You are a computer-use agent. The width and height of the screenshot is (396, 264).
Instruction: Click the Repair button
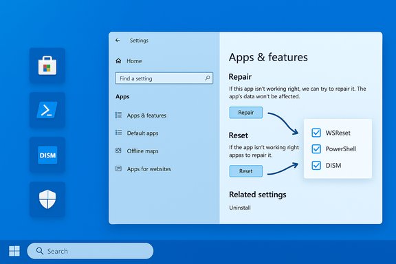coord(245,113)
